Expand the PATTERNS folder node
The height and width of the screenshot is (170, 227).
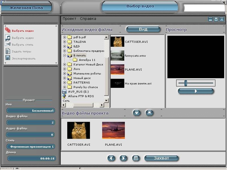(64, 82)
